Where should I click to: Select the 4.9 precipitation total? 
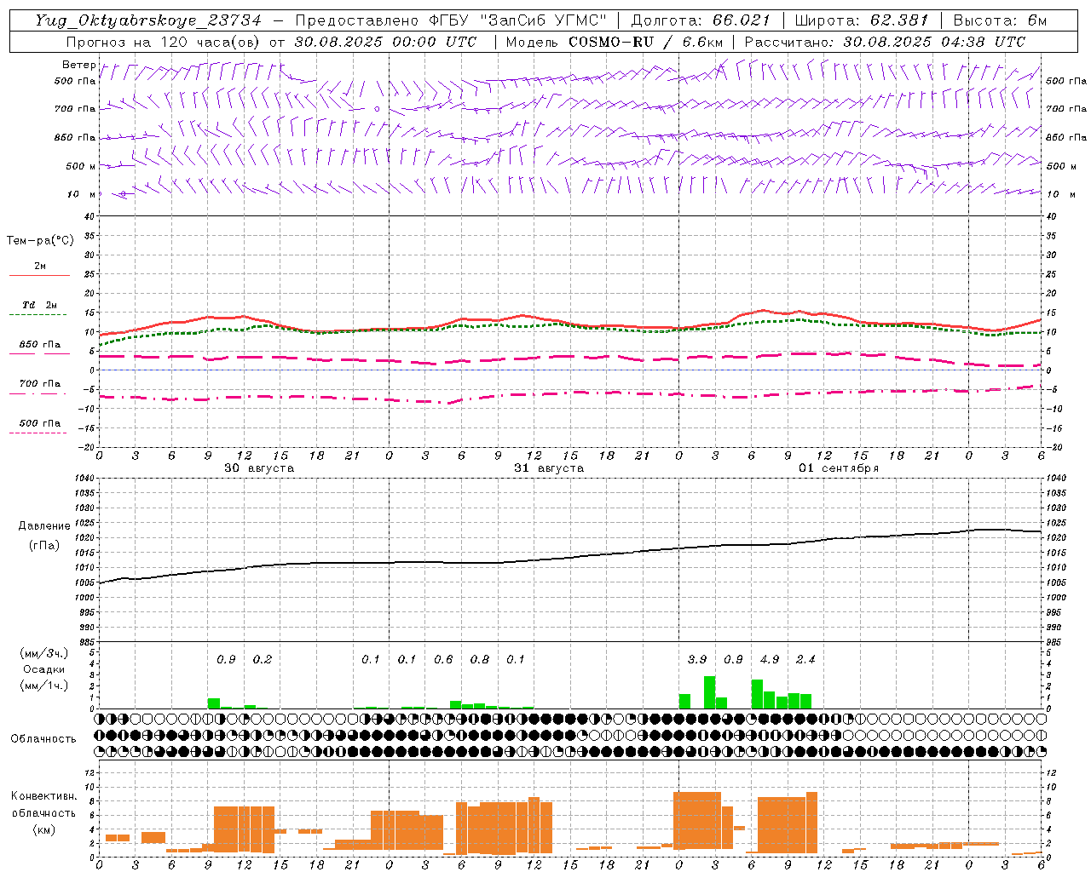click(770, 660)
